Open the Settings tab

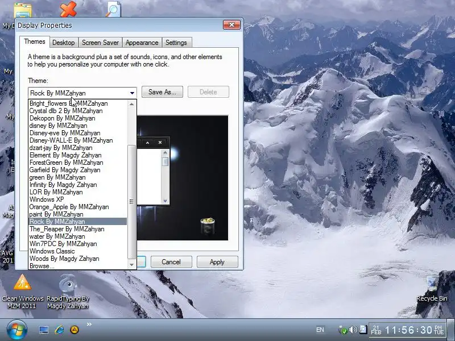click(176, 43)
